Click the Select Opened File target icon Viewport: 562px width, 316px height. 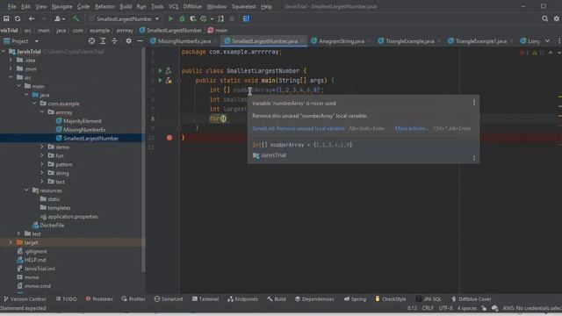tap(91, 41)
